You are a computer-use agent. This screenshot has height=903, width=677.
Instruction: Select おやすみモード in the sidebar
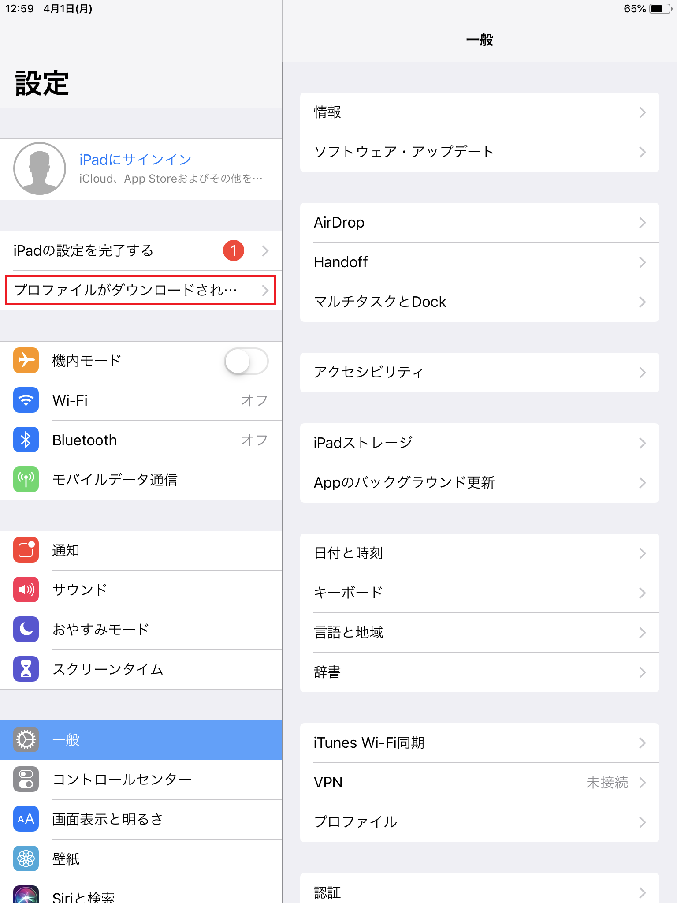click(x=141, y=630)
